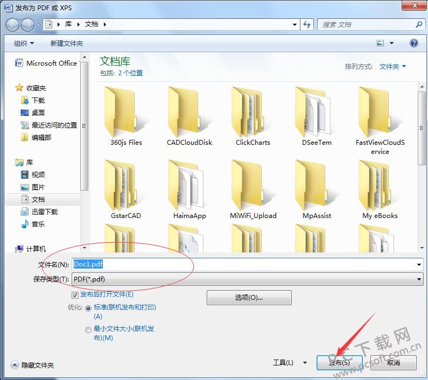Expand address bar history dropdown
This screenshot has width=428, height=380.
click(294, 25)
